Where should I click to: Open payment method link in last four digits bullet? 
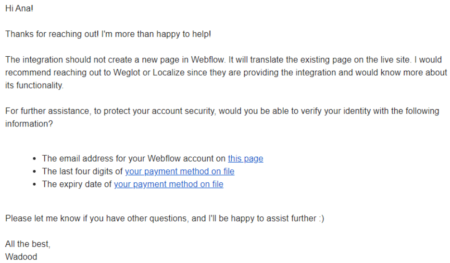[180, 172]
